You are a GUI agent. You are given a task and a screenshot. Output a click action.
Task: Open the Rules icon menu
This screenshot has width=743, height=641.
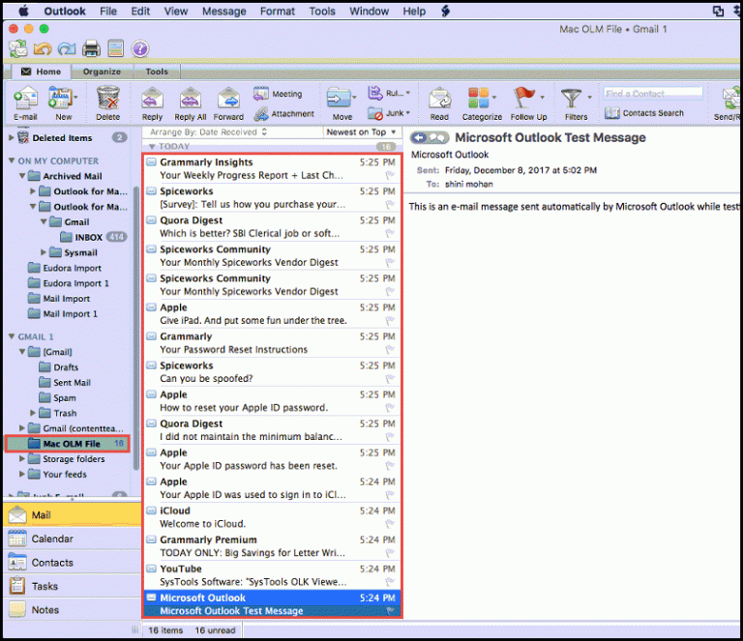click(389, 93)
